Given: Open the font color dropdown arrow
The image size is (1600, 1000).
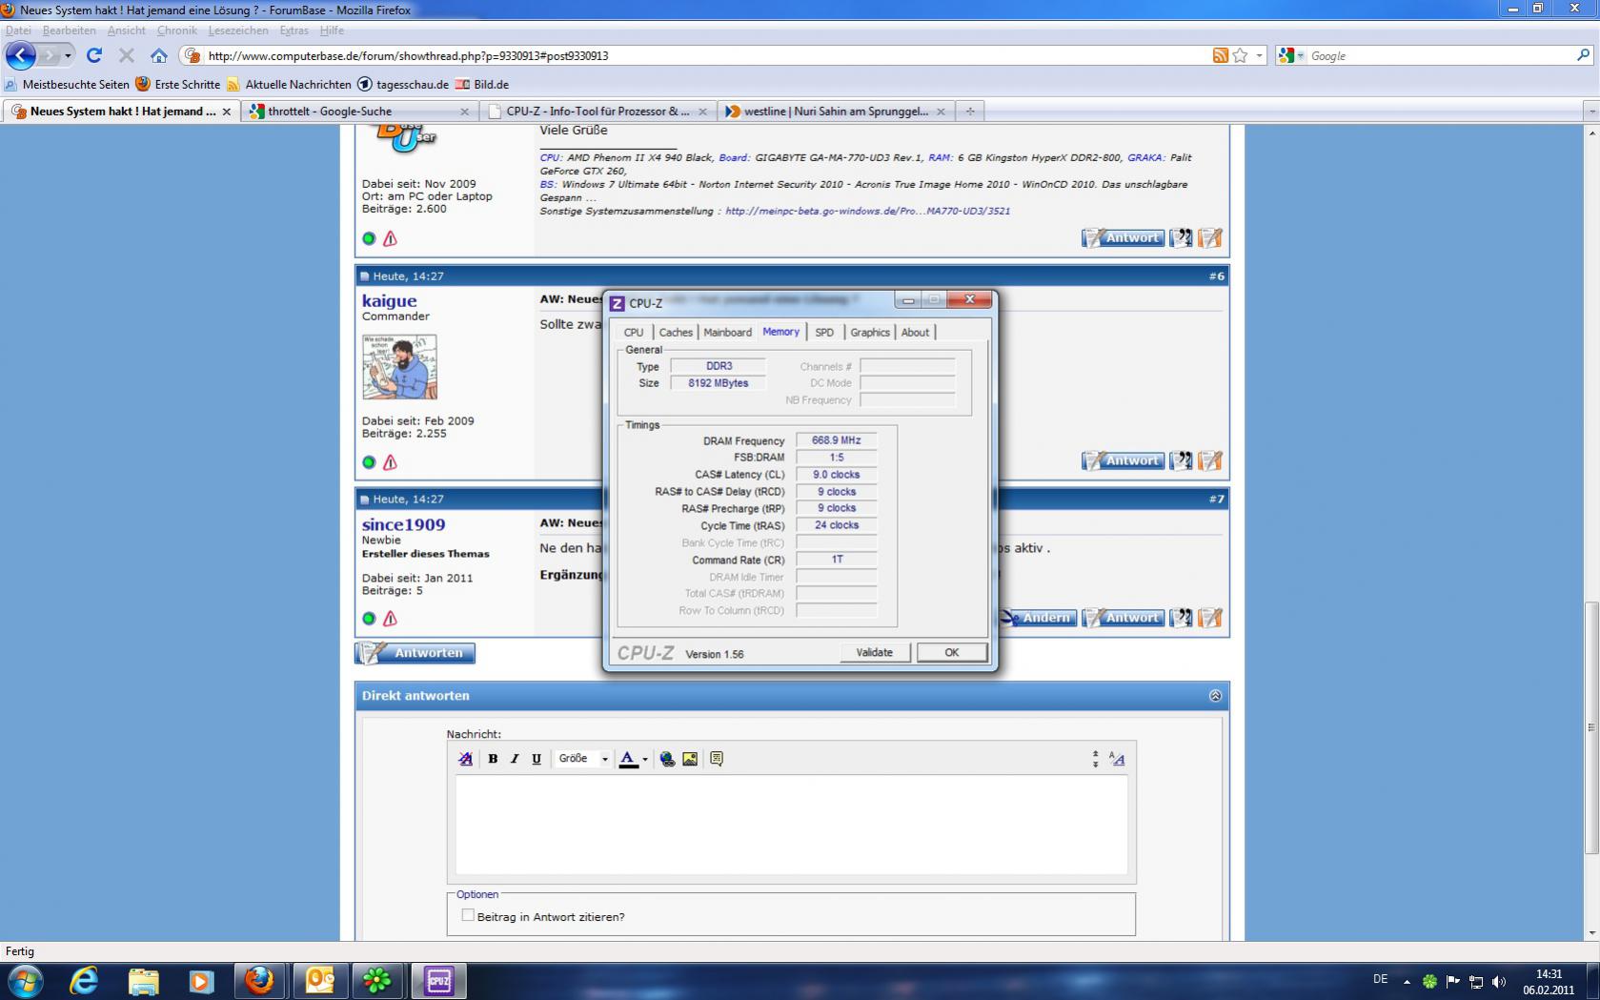Looking at the screenshot, I should pyautogui.click(x=645, y=759).
